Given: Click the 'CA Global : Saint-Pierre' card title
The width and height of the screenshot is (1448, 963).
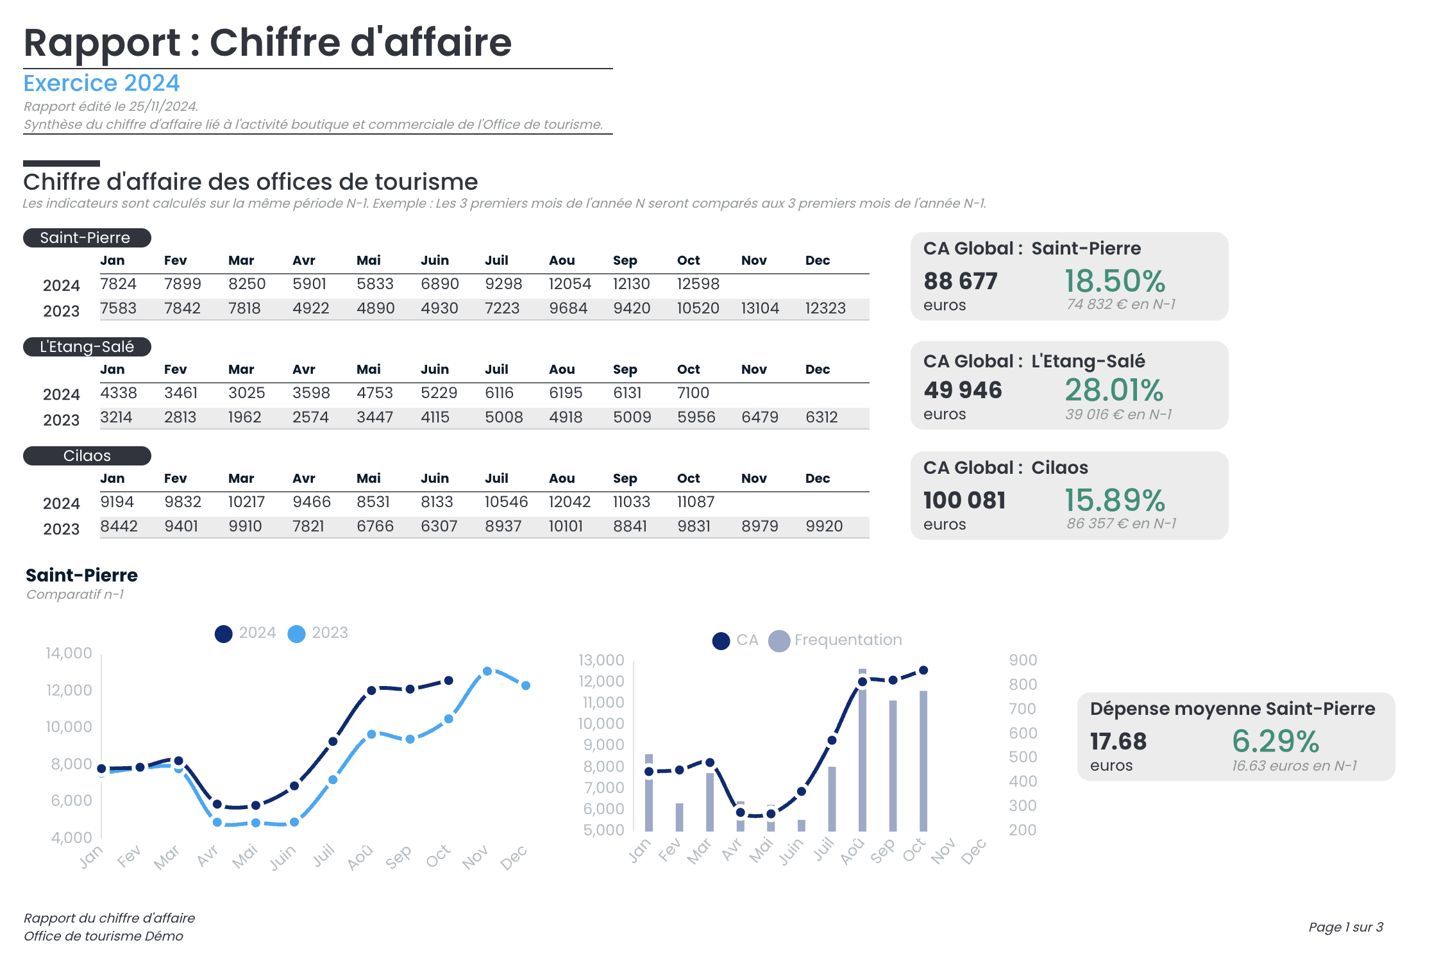Looking at the screenshot, I should pyautogui.click(x=1032, y=249).
